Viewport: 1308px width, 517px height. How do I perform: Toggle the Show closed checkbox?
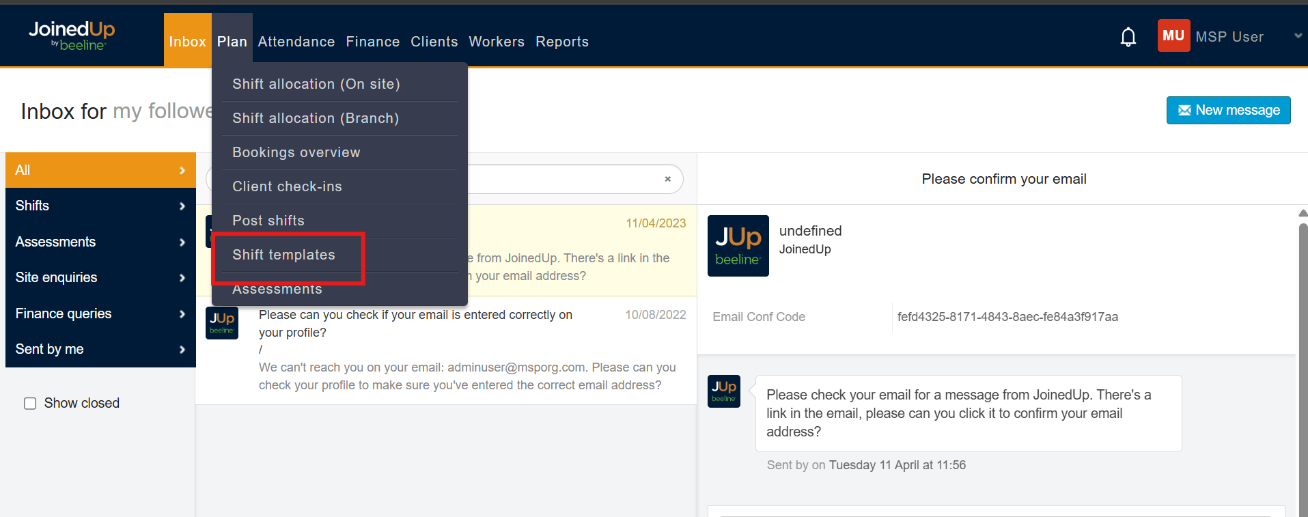point(30,404)
